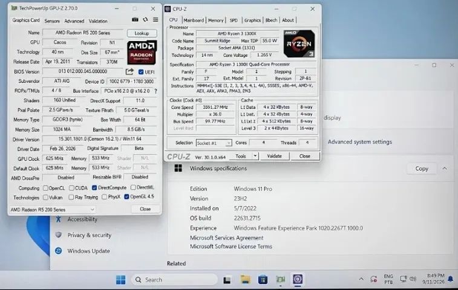This screenshot has width=458, height=290.
Task: Click Ryzen 3 logo in CPU-Z
Action: coord(299,43)
